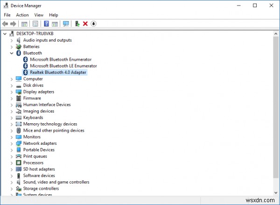Click the red X Uninstall device icon
This screenshot has height=205, width=280.
[85, 24]
